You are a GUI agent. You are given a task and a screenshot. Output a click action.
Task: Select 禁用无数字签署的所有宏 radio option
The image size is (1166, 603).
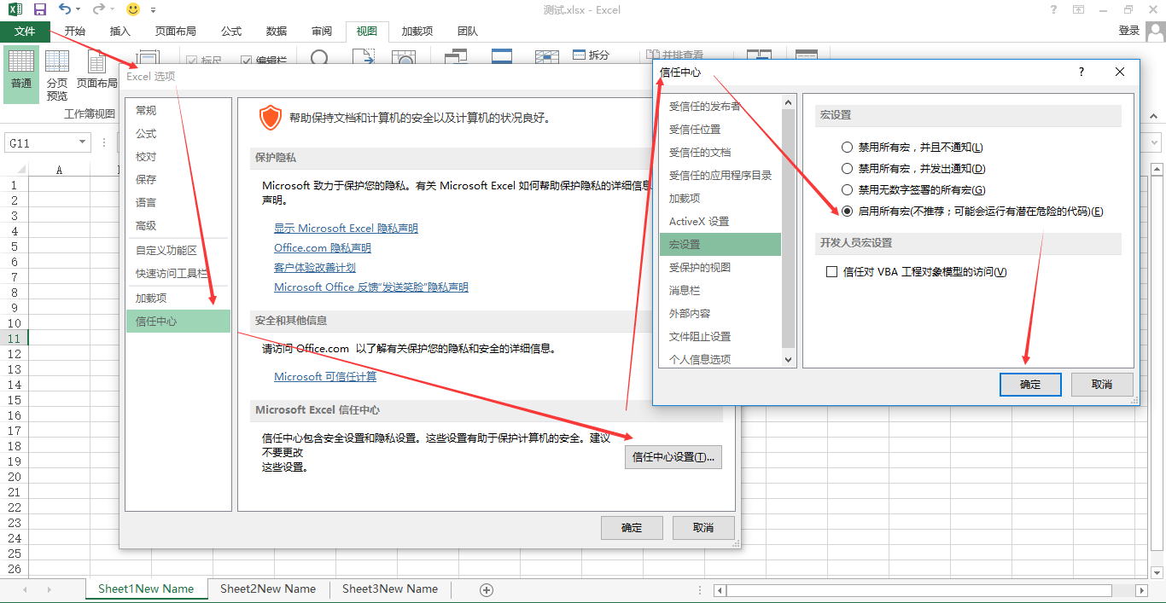(848, 190)
